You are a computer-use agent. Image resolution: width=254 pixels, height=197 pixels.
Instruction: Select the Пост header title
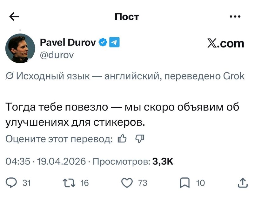coord(127,16)
